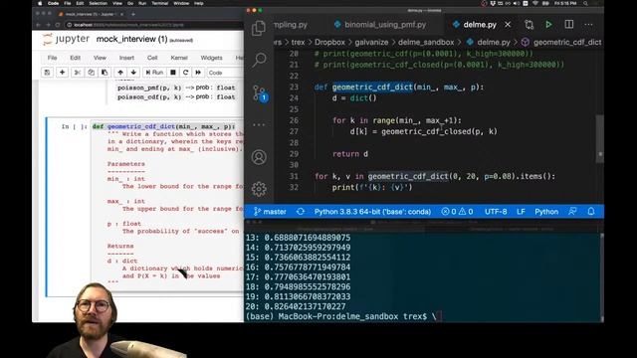Click terminal output line '20: 0.826402137170227'
Screen dimensions: 637x358
click(x=296, y=306)
